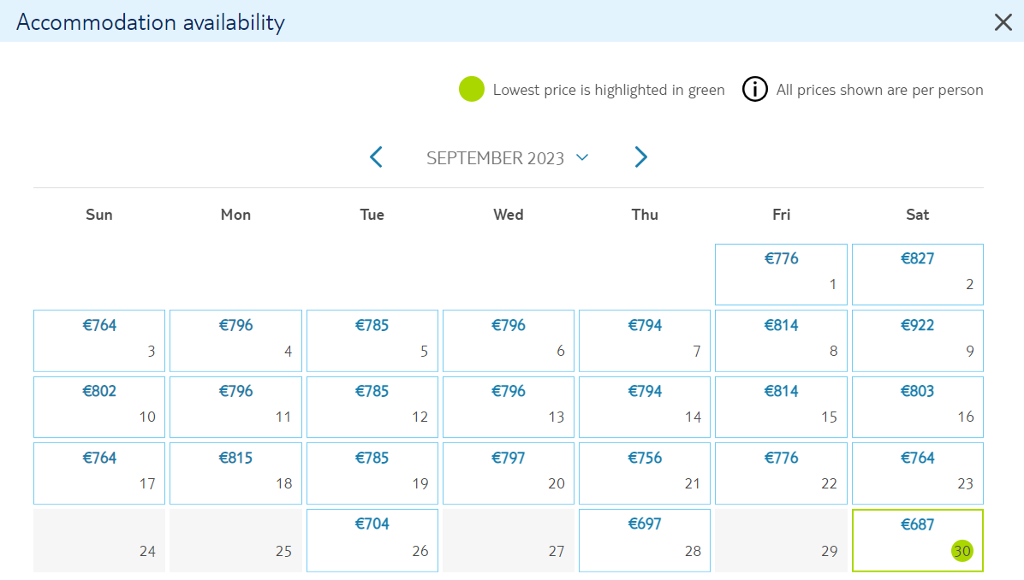Select September 9 priced at €922
1024x580 pixels.
[918, 340]
